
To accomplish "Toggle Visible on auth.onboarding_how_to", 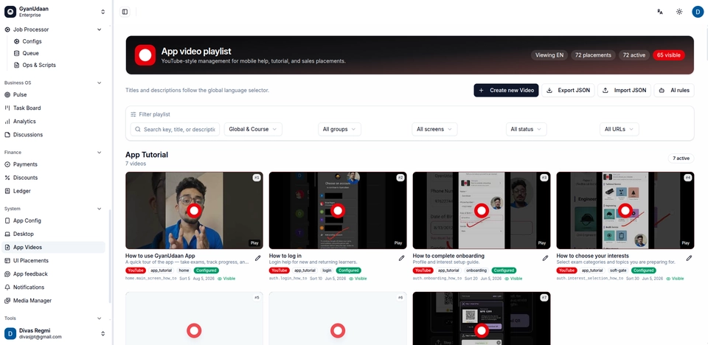I will pyautogui.click(x=513, y=279).
